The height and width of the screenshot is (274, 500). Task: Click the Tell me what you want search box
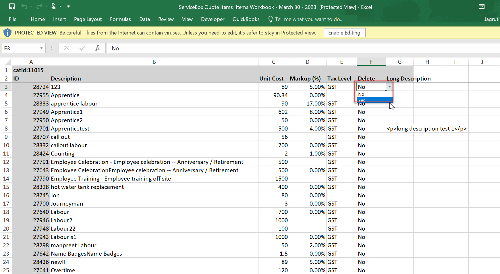point(309,19)
